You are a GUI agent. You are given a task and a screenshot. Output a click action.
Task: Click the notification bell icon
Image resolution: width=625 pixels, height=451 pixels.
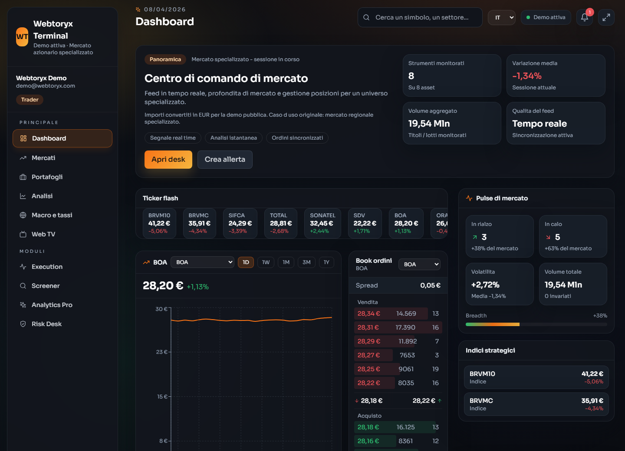click(x=584, y=17)
